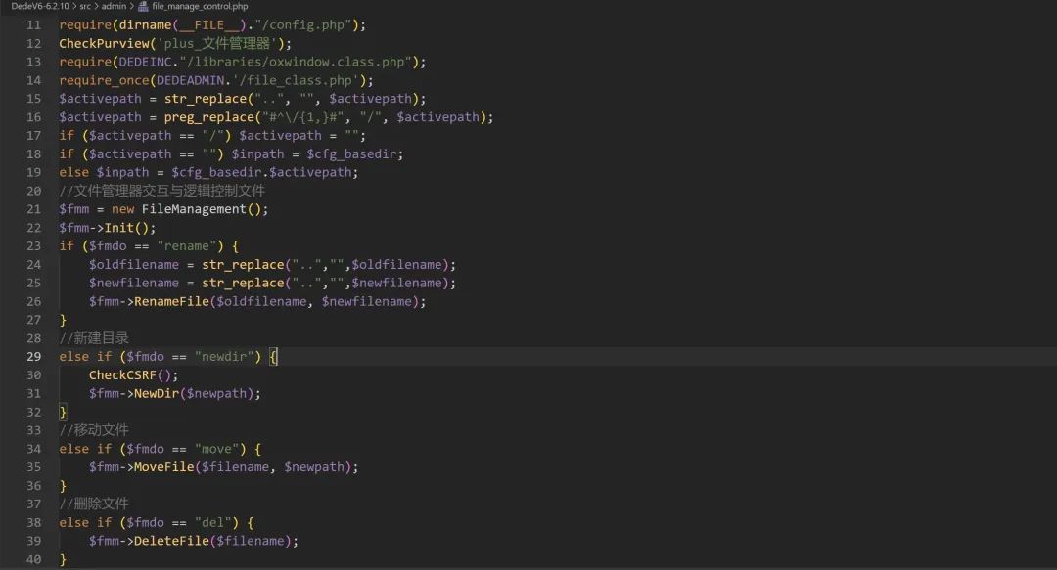Select line number 11 in gutter
This screenshot has width=1057, height=570.
pyautogui.click(x=33, y=24)
